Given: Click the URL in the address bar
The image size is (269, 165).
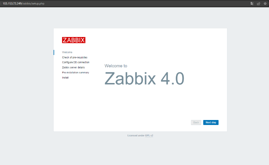Looking at the screenshot, I should [x=24, y=3].
